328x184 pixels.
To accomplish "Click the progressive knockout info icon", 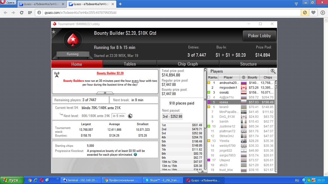I will click(135, 155).
